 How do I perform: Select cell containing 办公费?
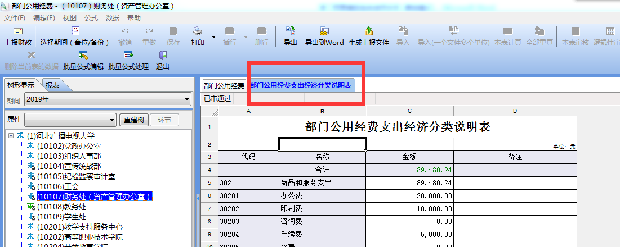[322, 195]
